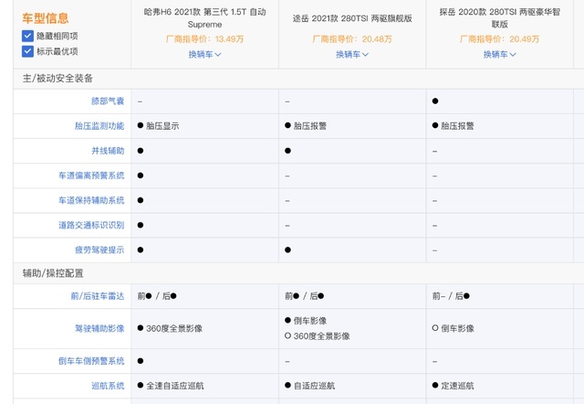Open the 疲劳驾驶提示 link
The image size is (584, 404).
[x=99, y=250]
